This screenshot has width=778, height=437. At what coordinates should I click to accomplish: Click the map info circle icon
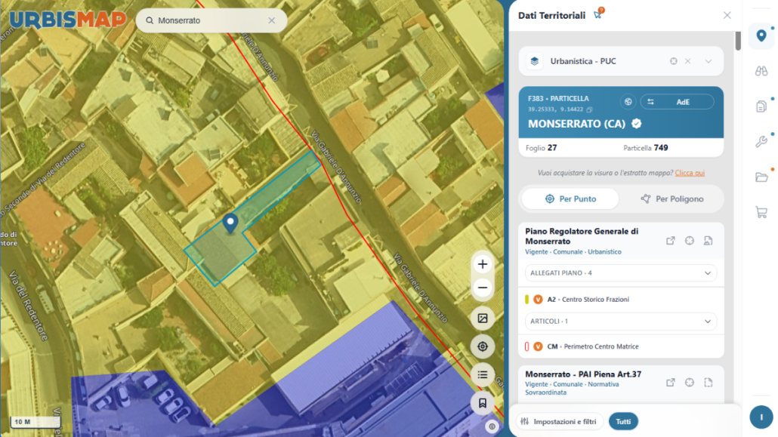point(492,426)
